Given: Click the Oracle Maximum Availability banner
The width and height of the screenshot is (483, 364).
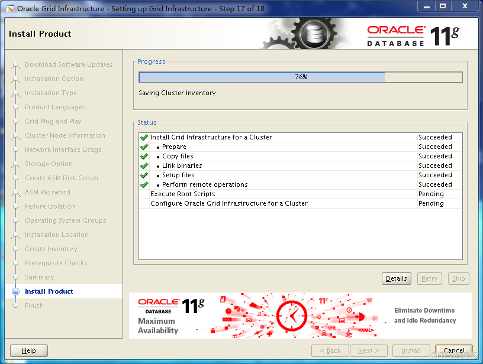Looking at the screenshot, I should coord(300,316).
